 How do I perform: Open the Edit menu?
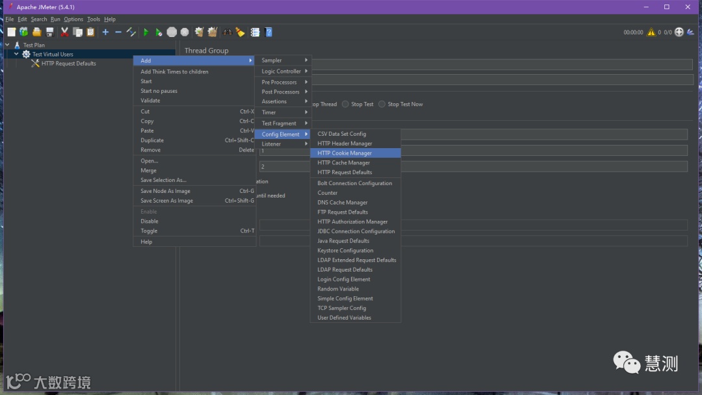(22, 19)
